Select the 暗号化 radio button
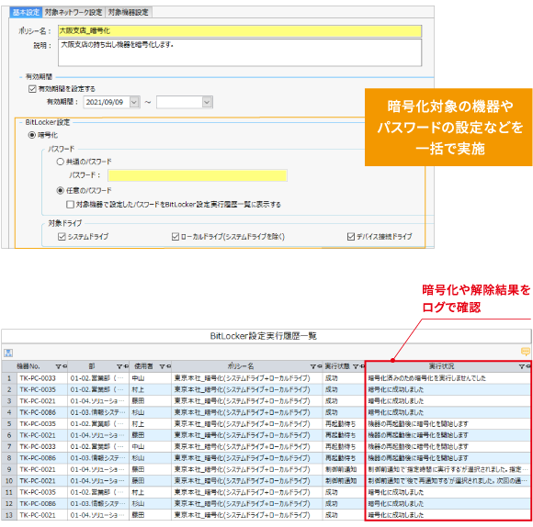This screenshot has height=527, width=533. [31, 135]
